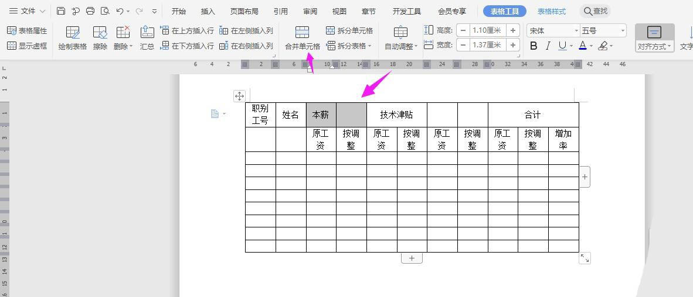Viewport: 693px width, 297px height.
Task: Click the 查找 search button
Action: click(x=595, y=11)
